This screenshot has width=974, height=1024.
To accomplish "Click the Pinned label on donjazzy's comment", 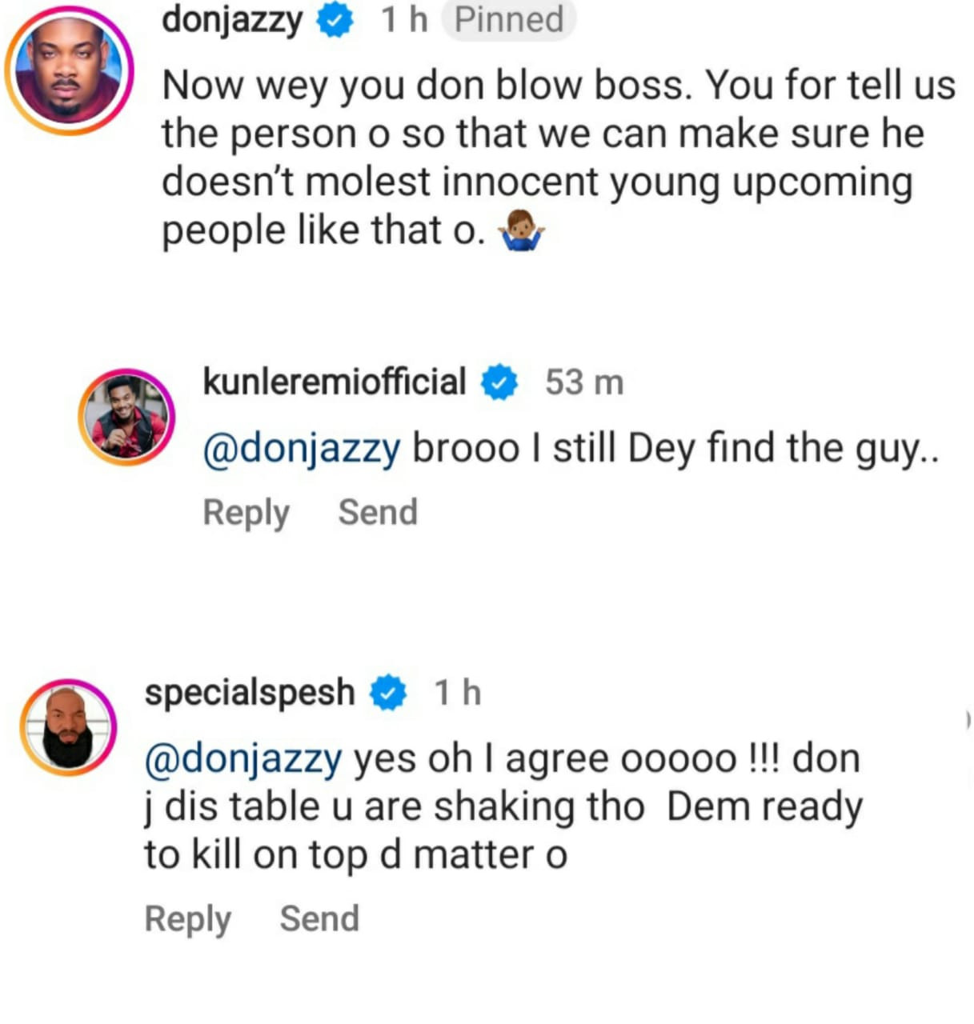I will point(509,20).
